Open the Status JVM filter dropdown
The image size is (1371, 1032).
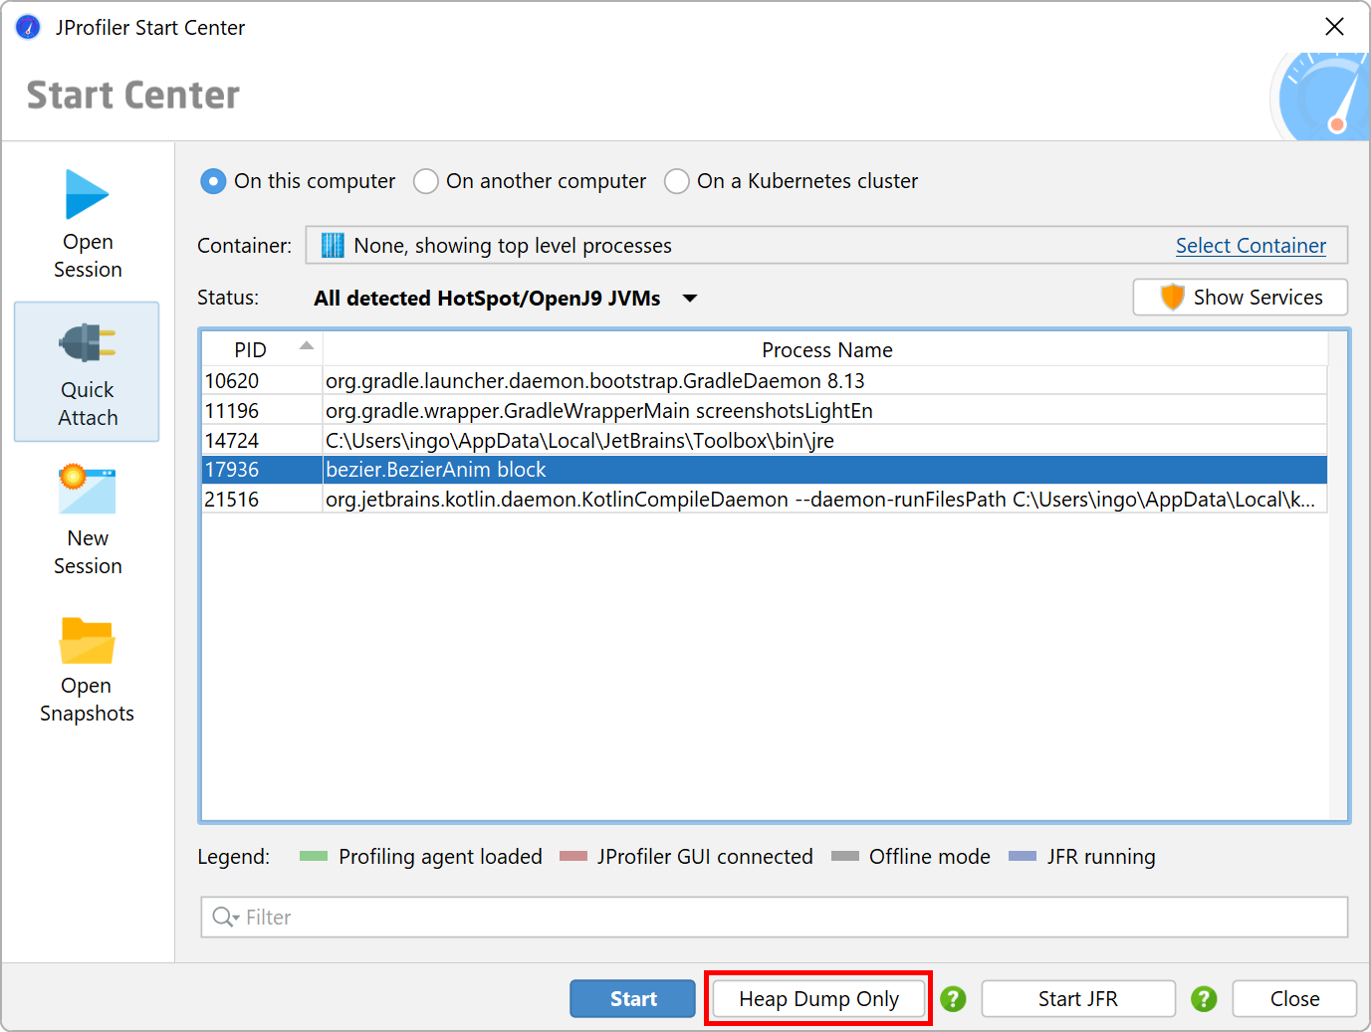[505, 298]
